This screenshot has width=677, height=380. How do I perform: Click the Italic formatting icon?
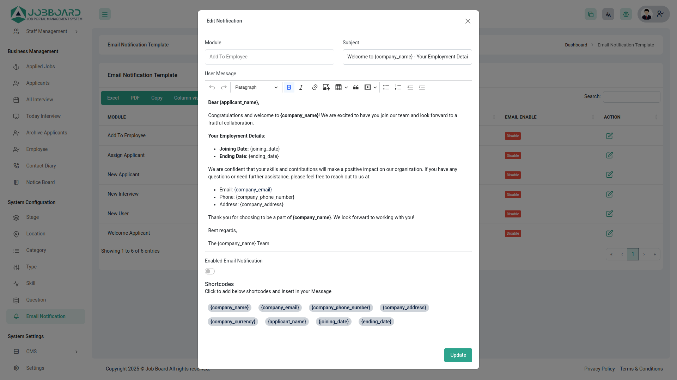click(x=301, y=87)
